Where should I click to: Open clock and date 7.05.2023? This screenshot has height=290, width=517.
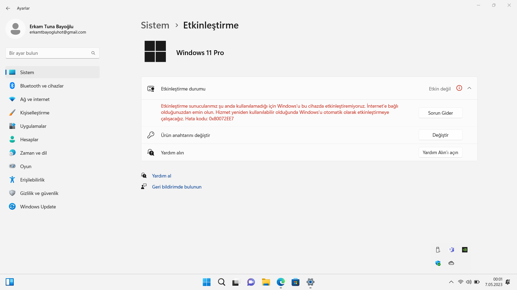(x=494, y=282)
